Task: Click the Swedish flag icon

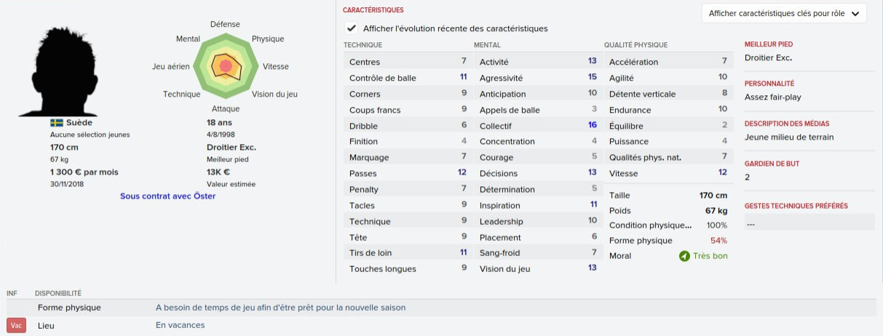Action: coord(57,123)
